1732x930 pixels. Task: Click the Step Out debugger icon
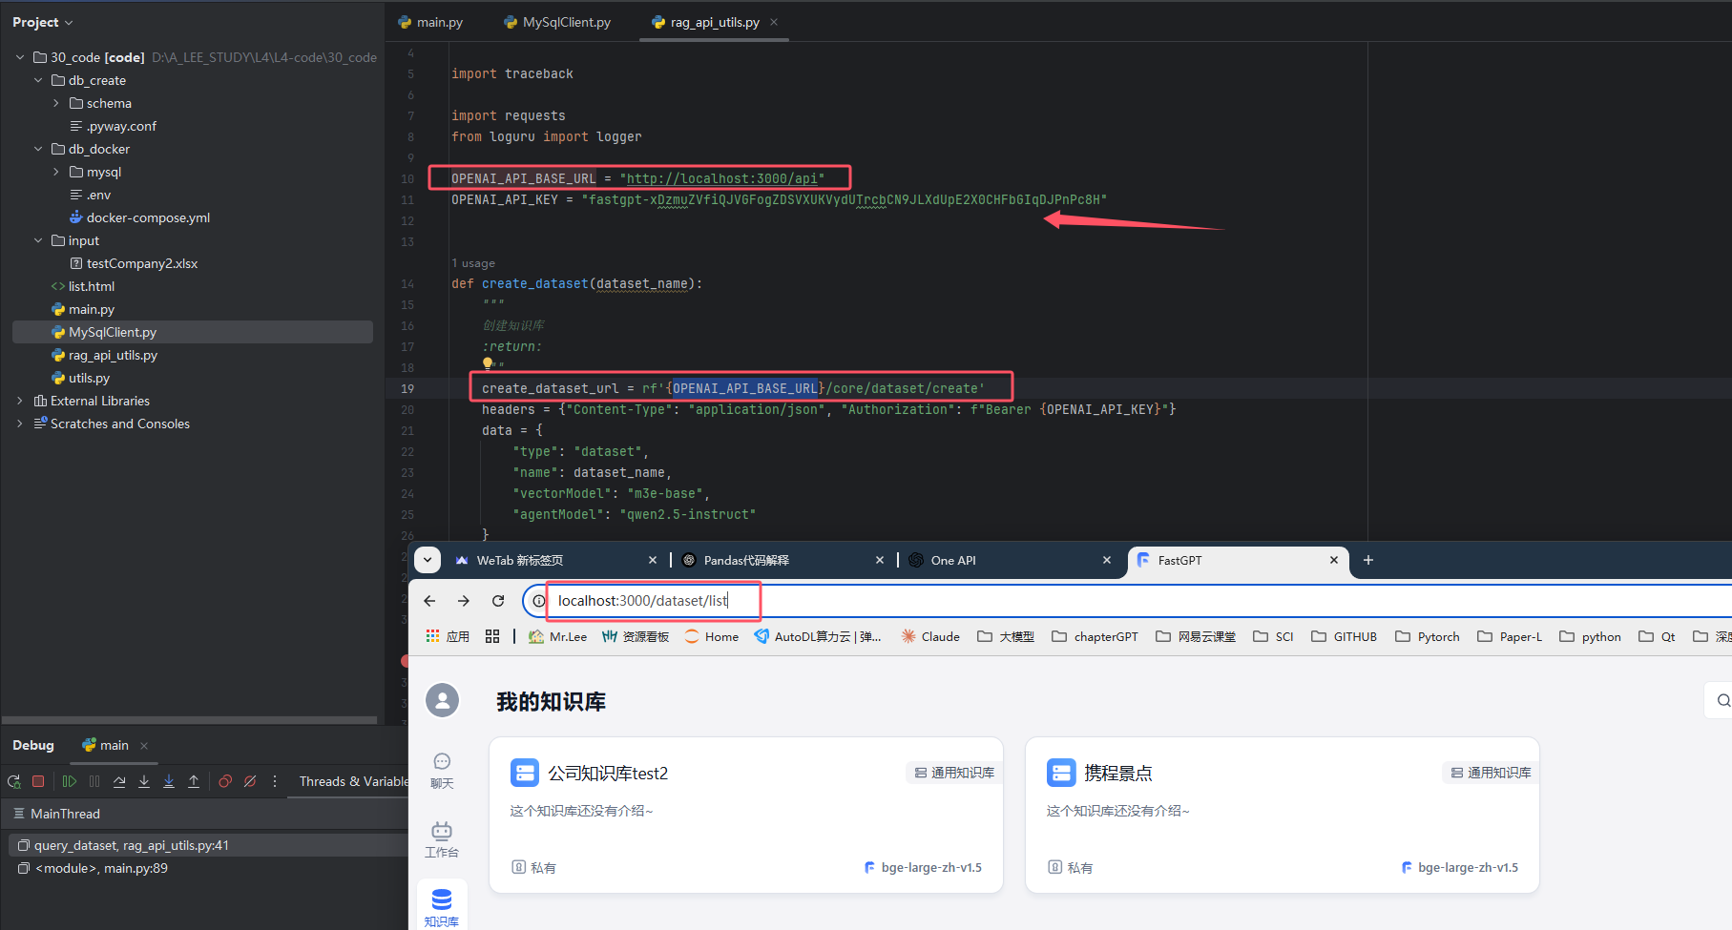194,781
